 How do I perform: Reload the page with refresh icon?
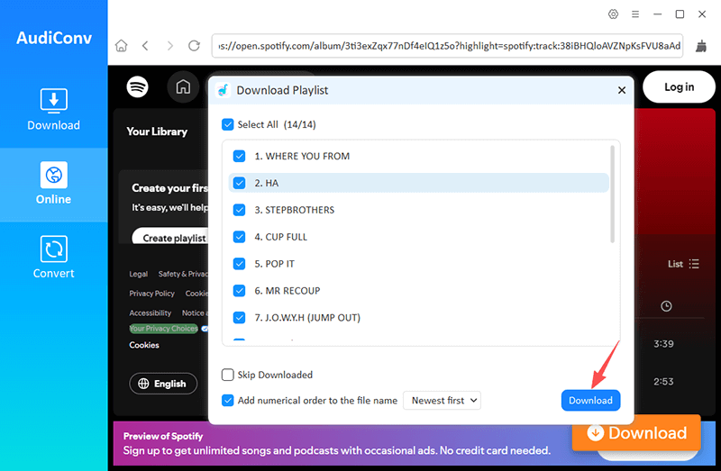tap(194, 46)
